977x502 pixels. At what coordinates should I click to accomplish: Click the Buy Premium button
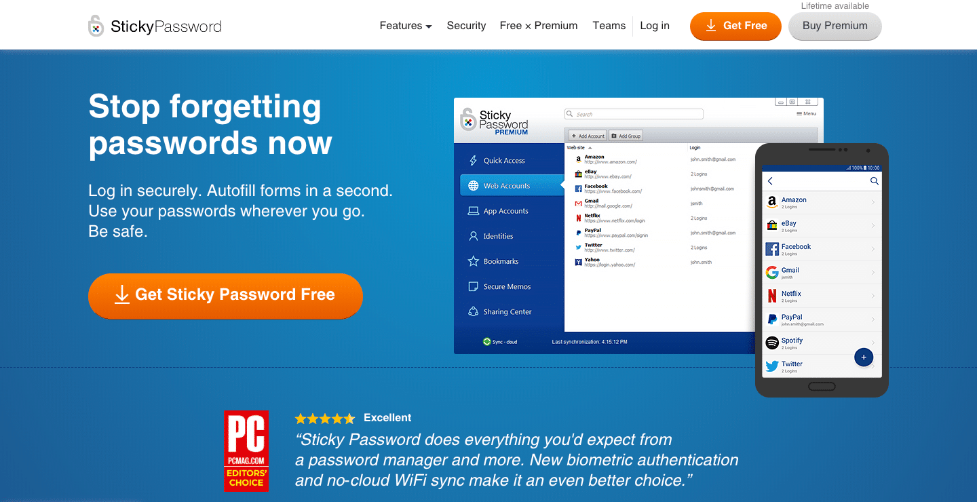[835, 26]
